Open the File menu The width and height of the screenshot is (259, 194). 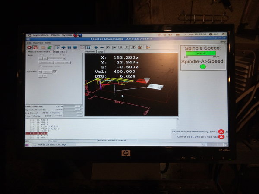[x=29, y=43]
